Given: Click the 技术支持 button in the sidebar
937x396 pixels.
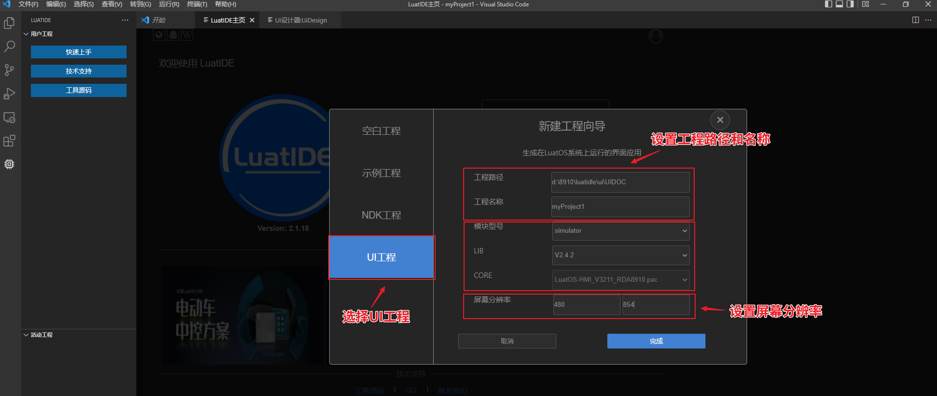Looking at the screenshot, I should pyautogui.click(x=78, y=71).
